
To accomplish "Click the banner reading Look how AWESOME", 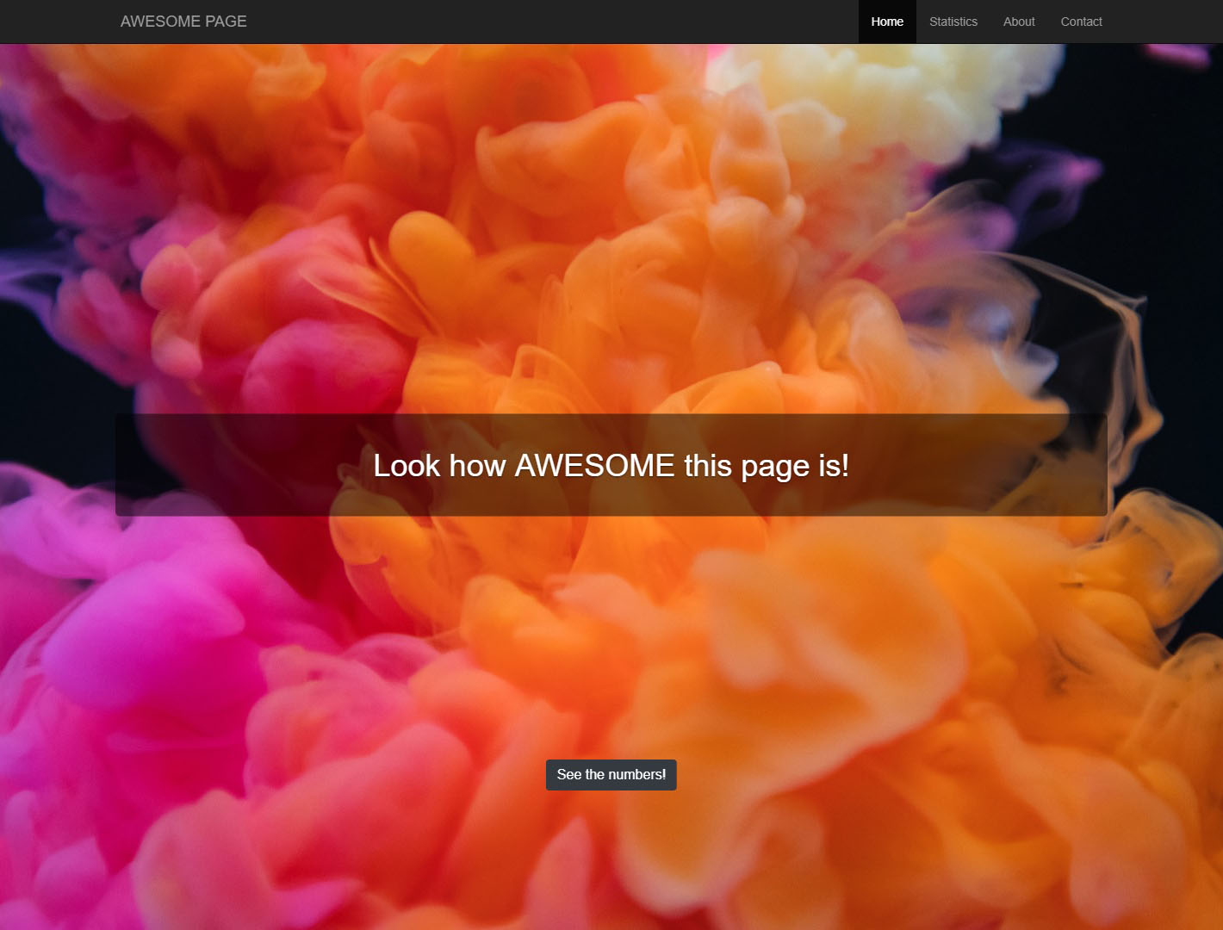I will pyautogui.click(x=611, y=465).
